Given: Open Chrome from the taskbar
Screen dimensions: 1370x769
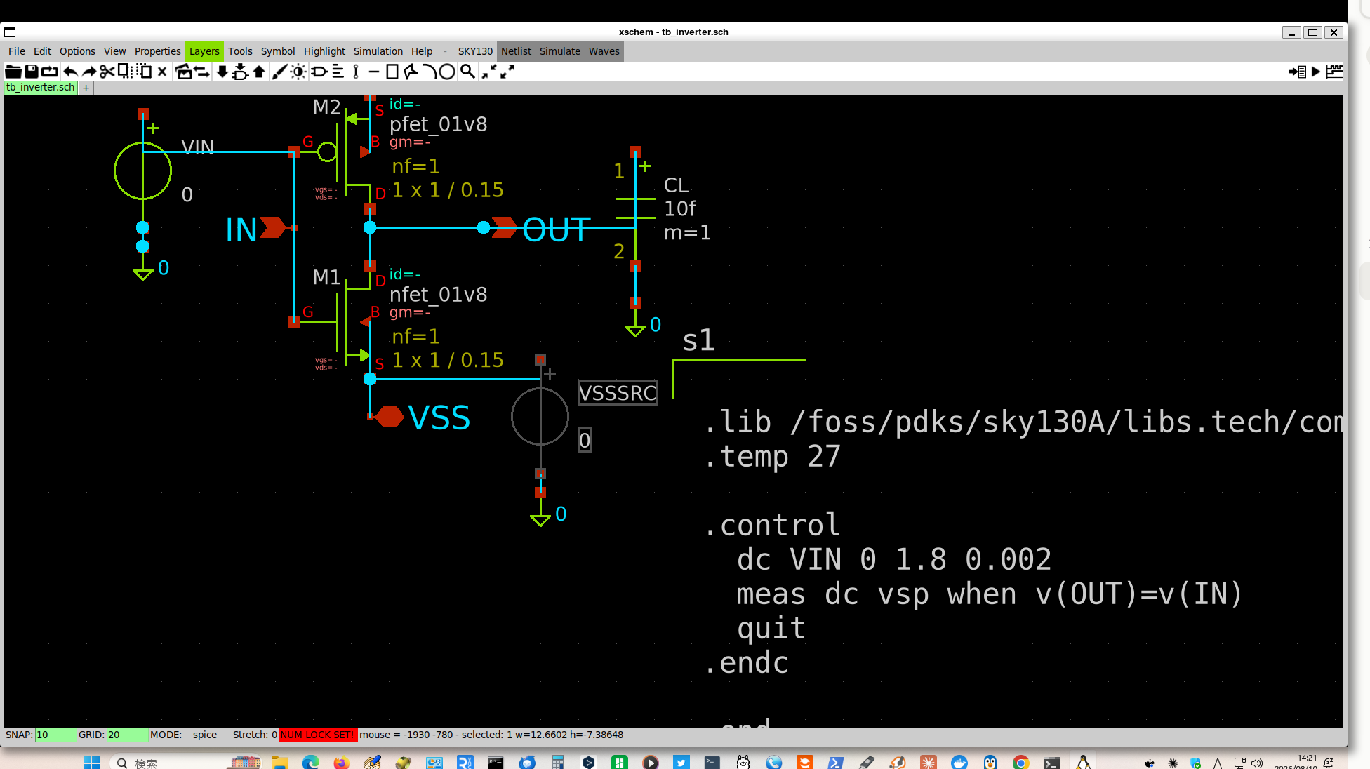Looking at the screenshot, I should 1020,763.
